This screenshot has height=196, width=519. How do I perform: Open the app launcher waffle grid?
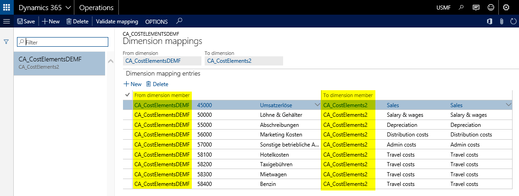tap(6, 7)
